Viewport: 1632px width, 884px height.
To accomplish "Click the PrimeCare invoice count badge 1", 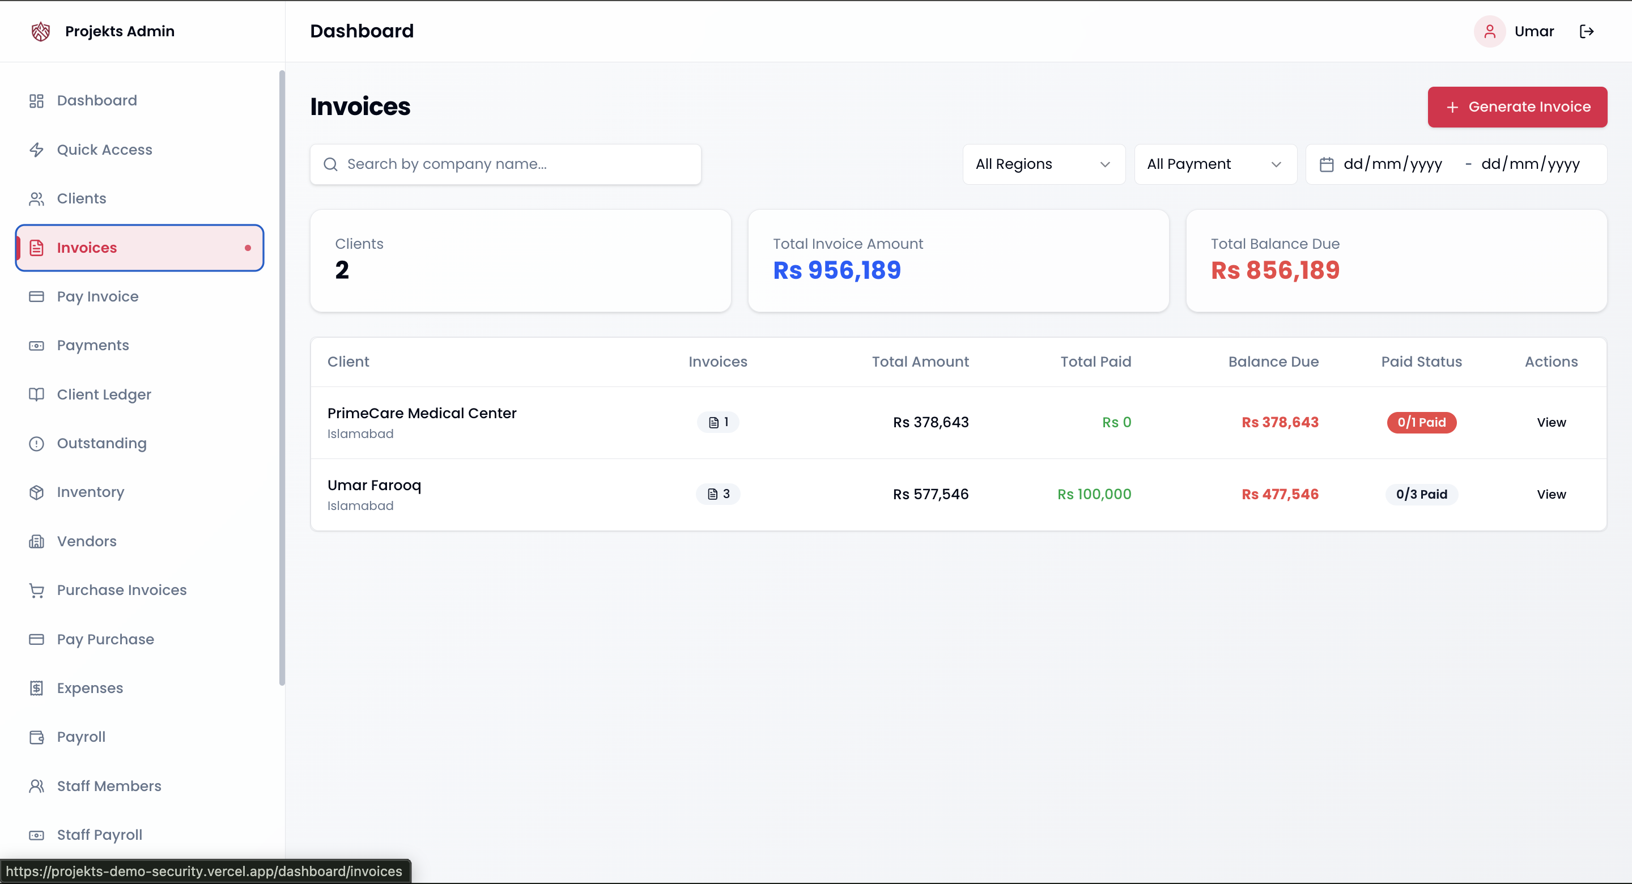I will click(718, 423).
